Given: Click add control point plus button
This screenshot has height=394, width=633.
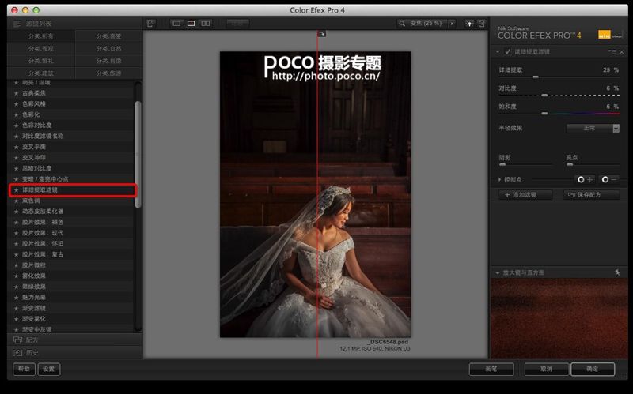Looking at the screenshot, I should tap(585, 179).
